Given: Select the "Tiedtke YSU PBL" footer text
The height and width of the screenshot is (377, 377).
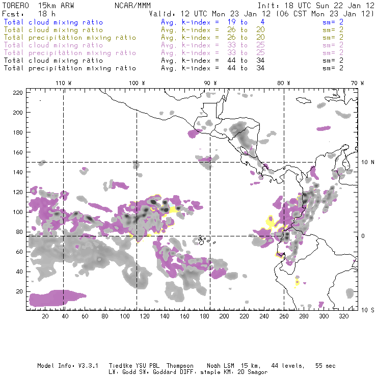Looking at the screenshot, I should (134, 366).
